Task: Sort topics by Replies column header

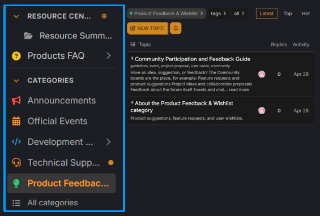Action: pos(279,45)
